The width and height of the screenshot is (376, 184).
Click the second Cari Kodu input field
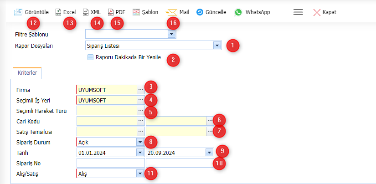(x=176, y=121)
